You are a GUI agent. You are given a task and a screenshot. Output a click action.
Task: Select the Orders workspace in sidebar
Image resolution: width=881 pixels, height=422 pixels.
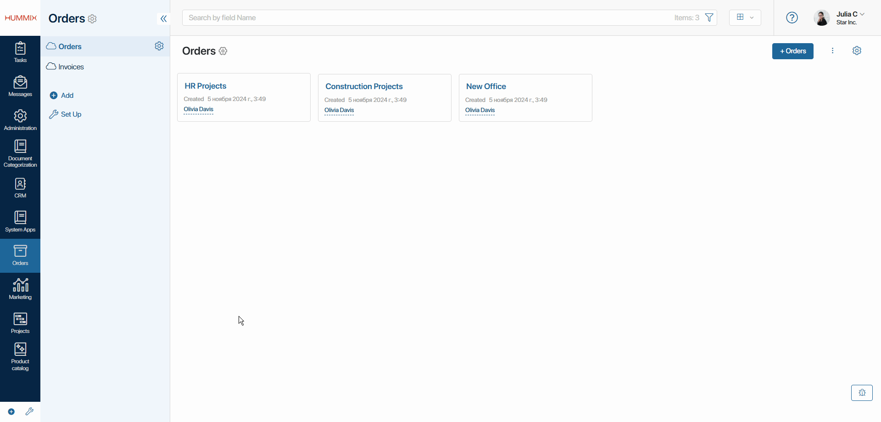(20, 256)
